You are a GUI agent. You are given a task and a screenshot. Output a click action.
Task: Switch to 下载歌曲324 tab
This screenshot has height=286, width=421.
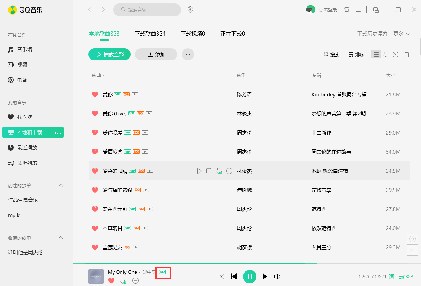pyautogui.click(x=150, y=34)
